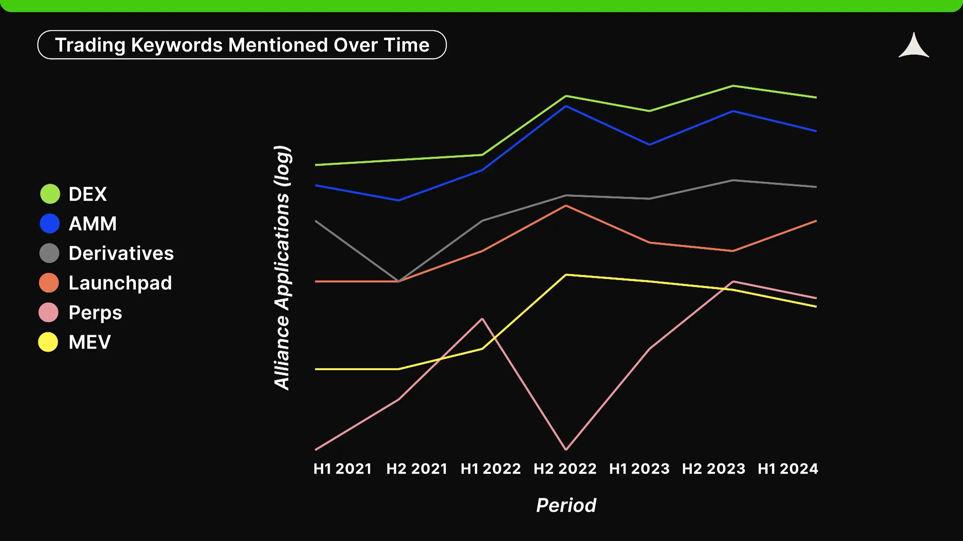Click the Trading Keywords Mentioned title badge
This screenshot has width=963, height=541.
click(242, 44)
